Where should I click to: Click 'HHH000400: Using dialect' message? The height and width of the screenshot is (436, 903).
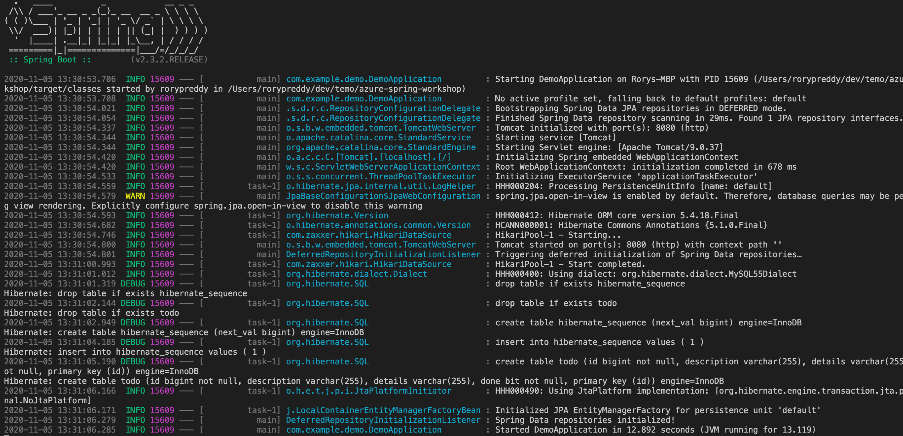(x=646, y=274)
